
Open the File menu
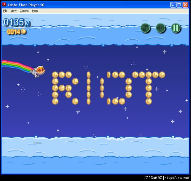(x=5, y=11)
